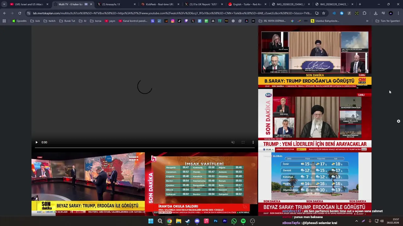The width and height of the screenshot is (403, 226).
Task: Select the Habertürk stream tile
Action: 88,184
